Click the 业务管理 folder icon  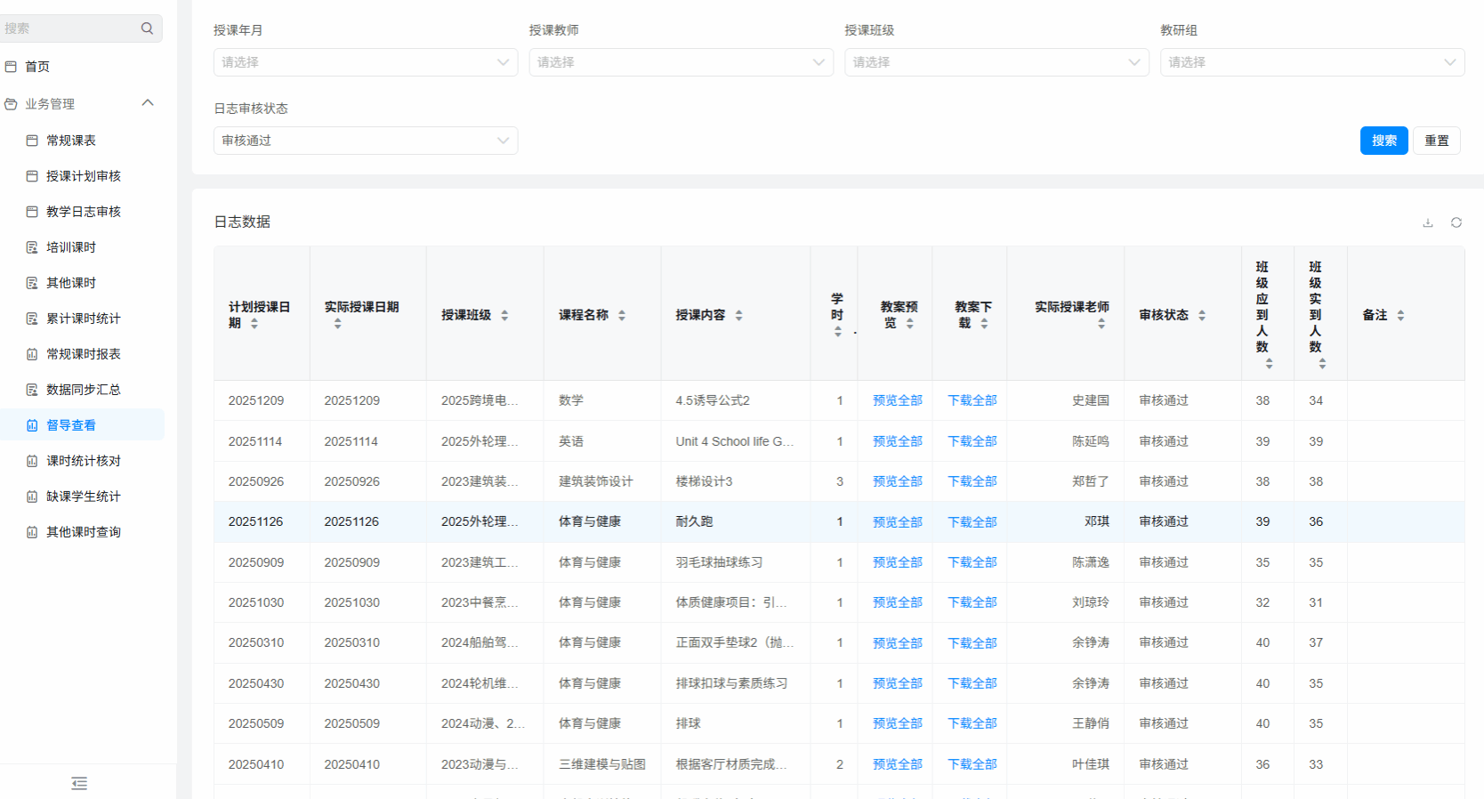(11, 104)
